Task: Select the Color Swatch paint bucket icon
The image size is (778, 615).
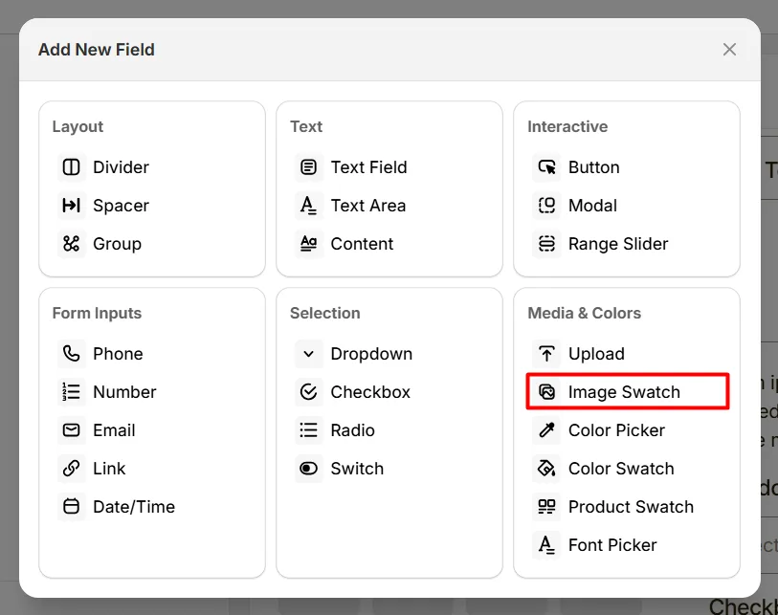Action: (546, 469)
